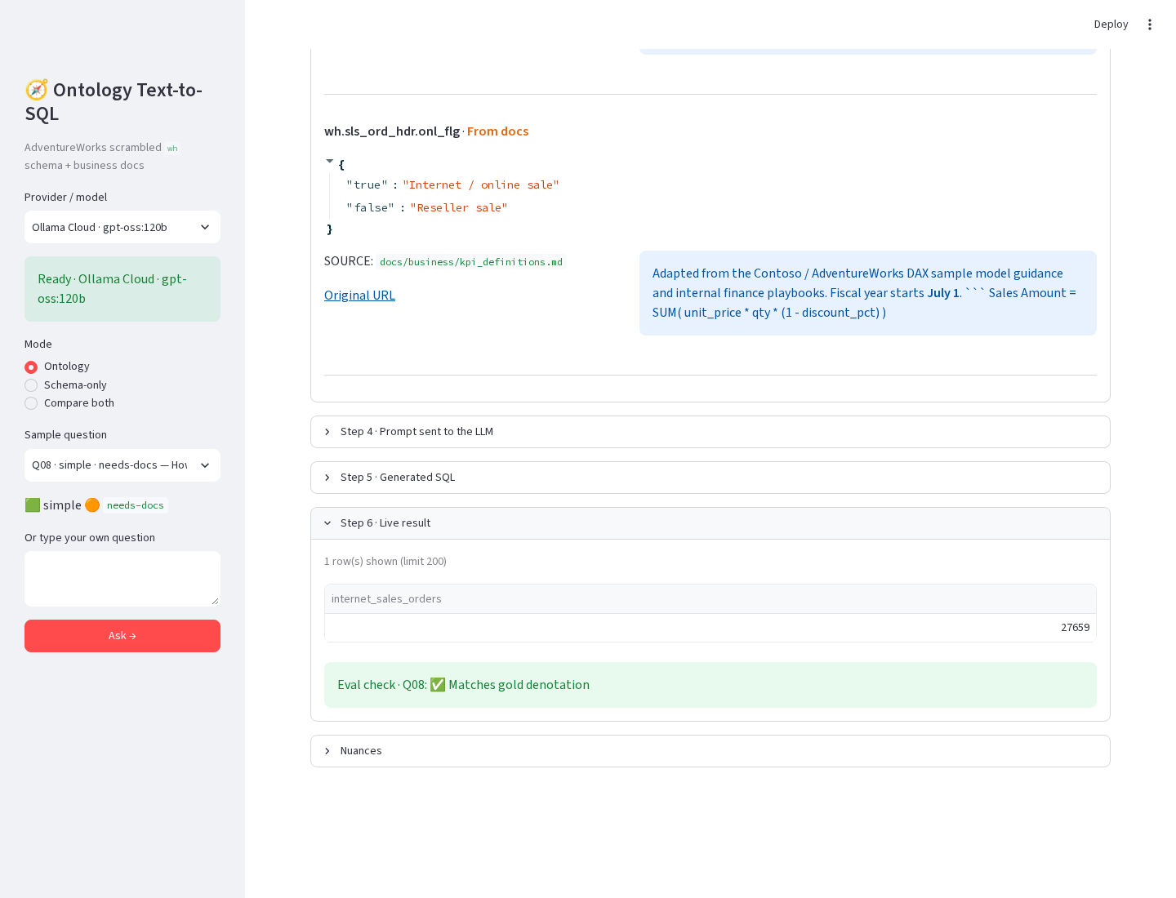Click the wh.sls_ord_hdr.onl_flg heading
Image resolution: width=1176 pixels, height=898 pixels.
click(x=392, y=131)
